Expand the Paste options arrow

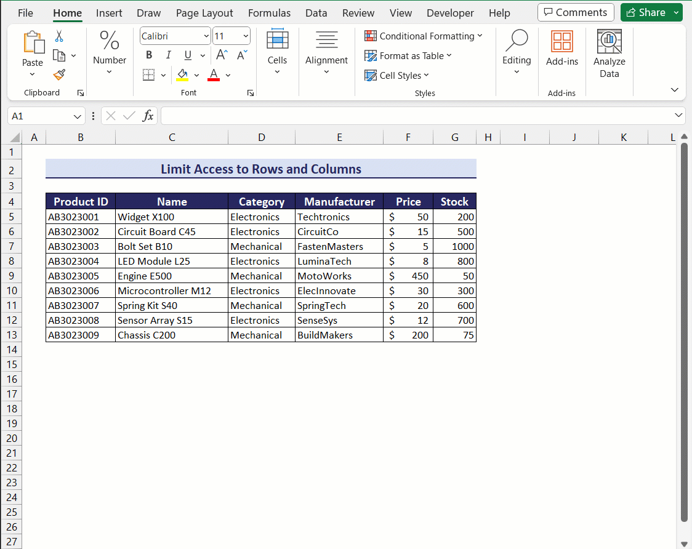tap(32, 74)
